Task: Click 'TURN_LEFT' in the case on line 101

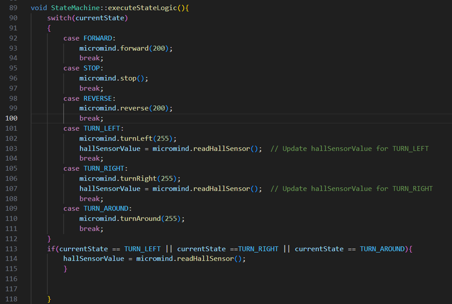Action: (102, 128)
